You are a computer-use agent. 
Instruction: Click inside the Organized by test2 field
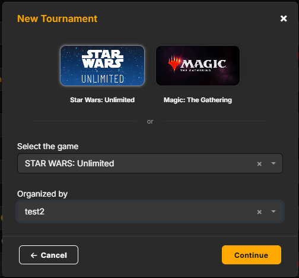pyautogui.click(x=150, y=211)
